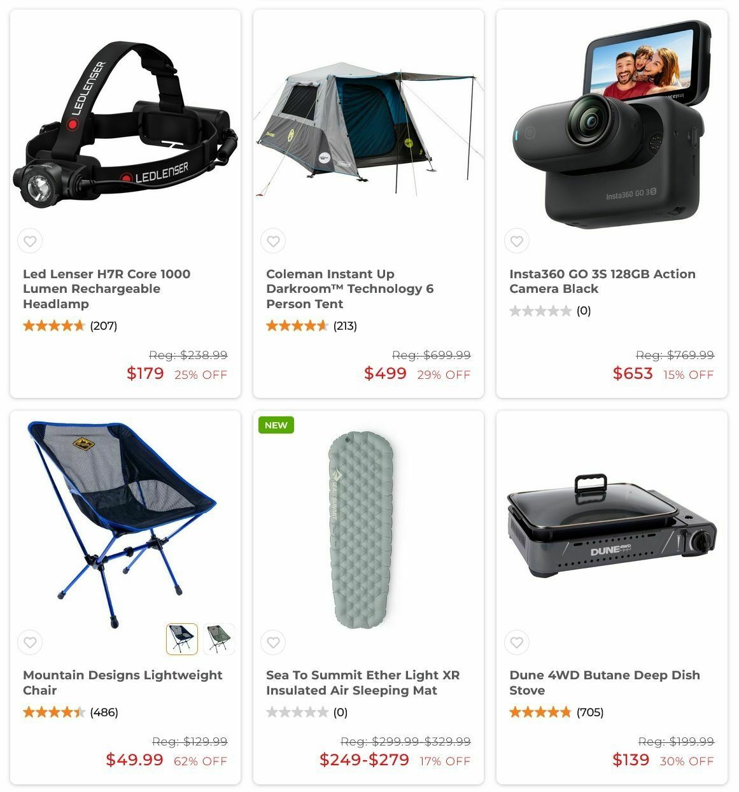Image resolution: width=739 pixels, height=792 pixels.
Task: Favorite the Coleman Instant Up tent
Action: pos(273,241)
